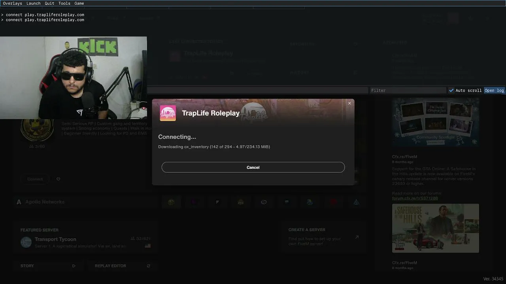506x284 pixels.
Task: Open the white loop server icon
Action: pyautogui.click(x=264, y=202)
